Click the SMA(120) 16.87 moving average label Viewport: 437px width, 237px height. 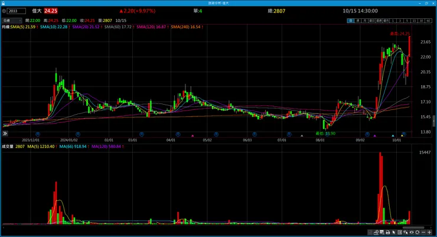point(151,27)
